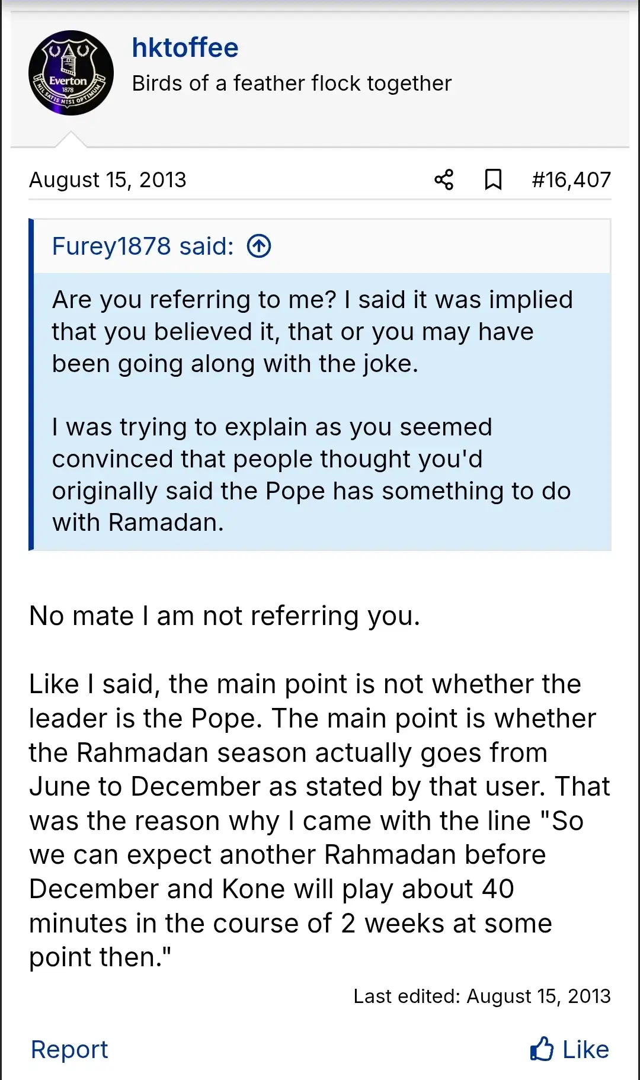Click the blue left border of the quote
This screenshot has width=640, height=1080.
pos(31,385)
